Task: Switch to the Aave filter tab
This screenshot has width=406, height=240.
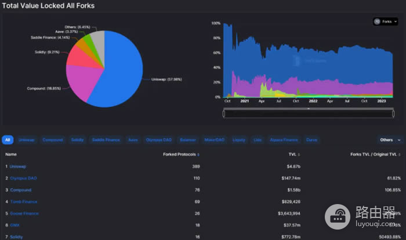Action: tap(133, 140)
